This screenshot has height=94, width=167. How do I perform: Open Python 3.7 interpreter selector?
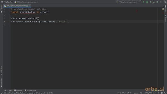click(x=148, y=93)
